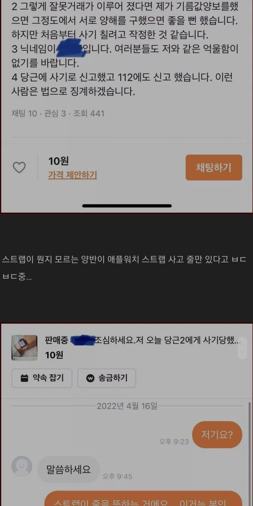Tap the black home indicator bar
This screenshot has width=253, height=506.
coord(127,206)
